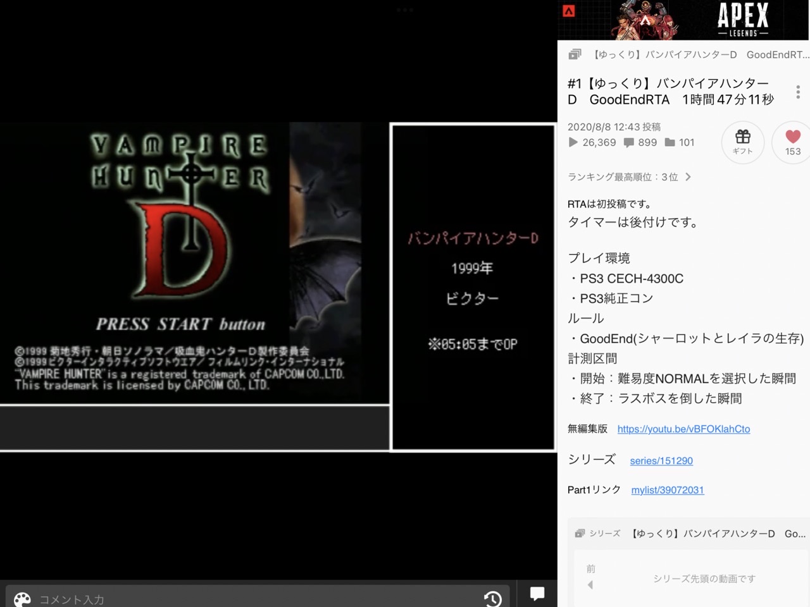This screenshot has height=607, width=810.
Task: Open the three-dot video options menu
Action: [798, 92]
